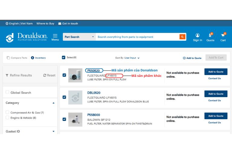The image size is (232, 154).
Task: Click Contact Us for P558000
Action: pos(214,123)
